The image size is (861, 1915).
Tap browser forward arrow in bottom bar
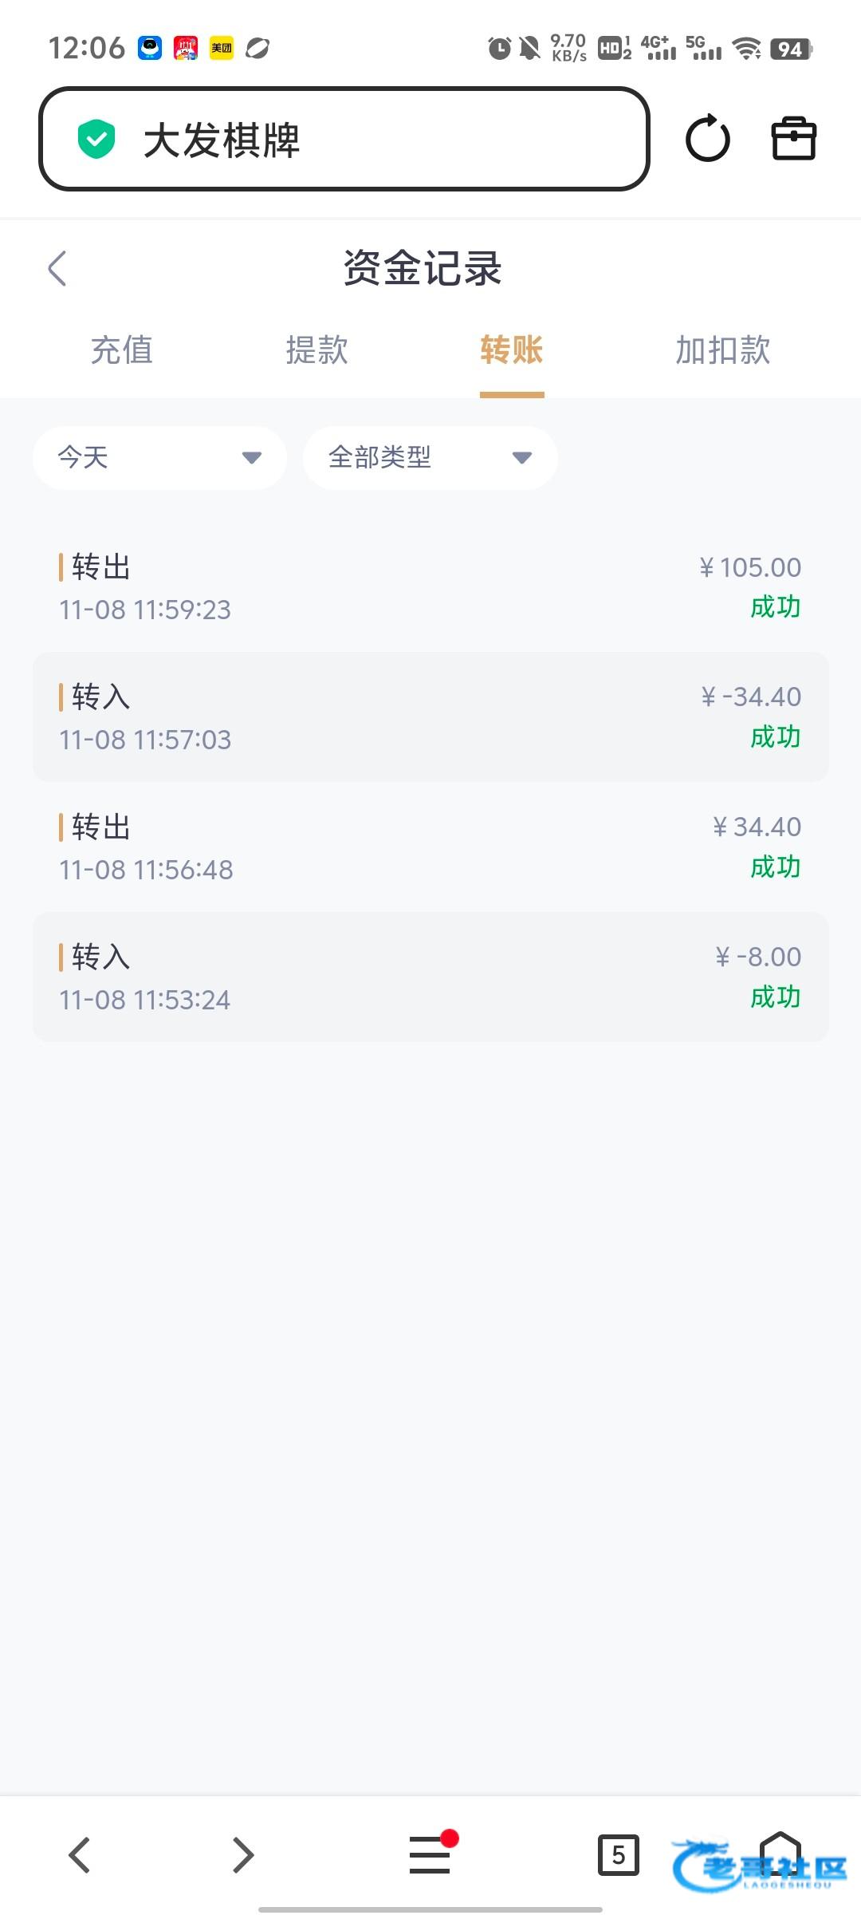(243, 1854)
